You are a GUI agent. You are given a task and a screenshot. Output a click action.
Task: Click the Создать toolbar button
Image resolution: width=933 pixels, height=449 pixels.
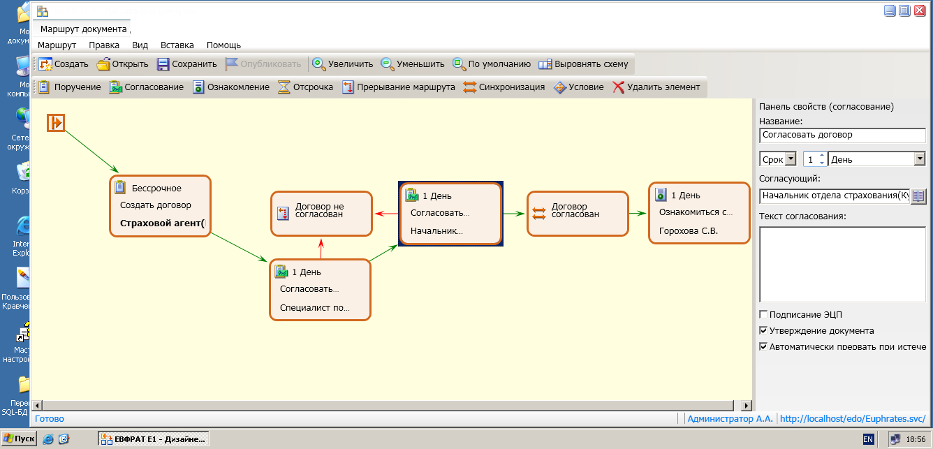63,64
